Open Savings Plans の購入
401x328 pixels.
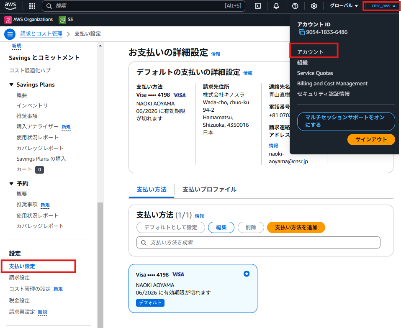pyautogui.click(x=41, y=159)
